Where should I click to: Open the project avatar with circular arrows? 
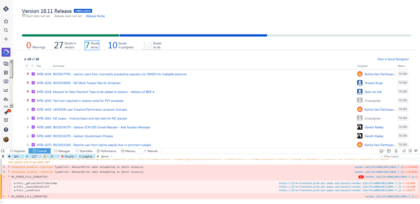coord(6,52)
